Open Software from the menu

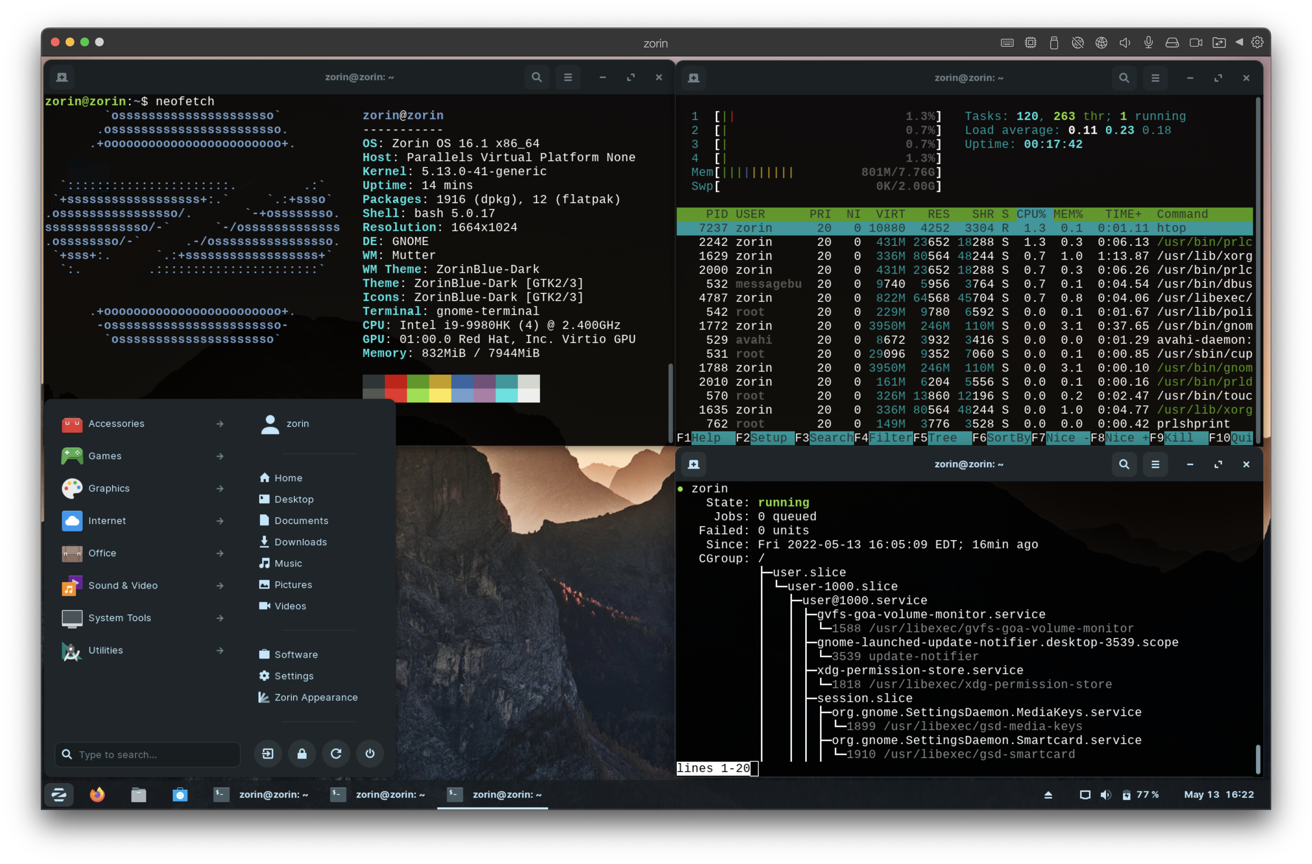(x=288, y=654)
